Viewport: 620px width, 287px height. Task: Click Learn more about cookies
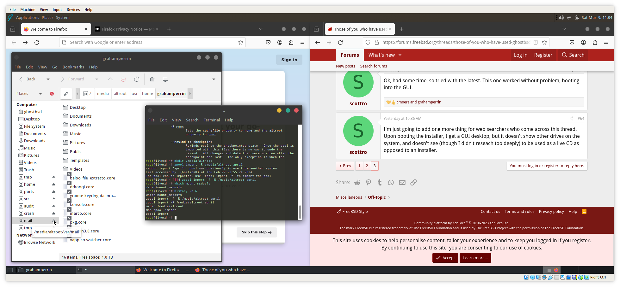pyautogui.click(x=475, y=258)
